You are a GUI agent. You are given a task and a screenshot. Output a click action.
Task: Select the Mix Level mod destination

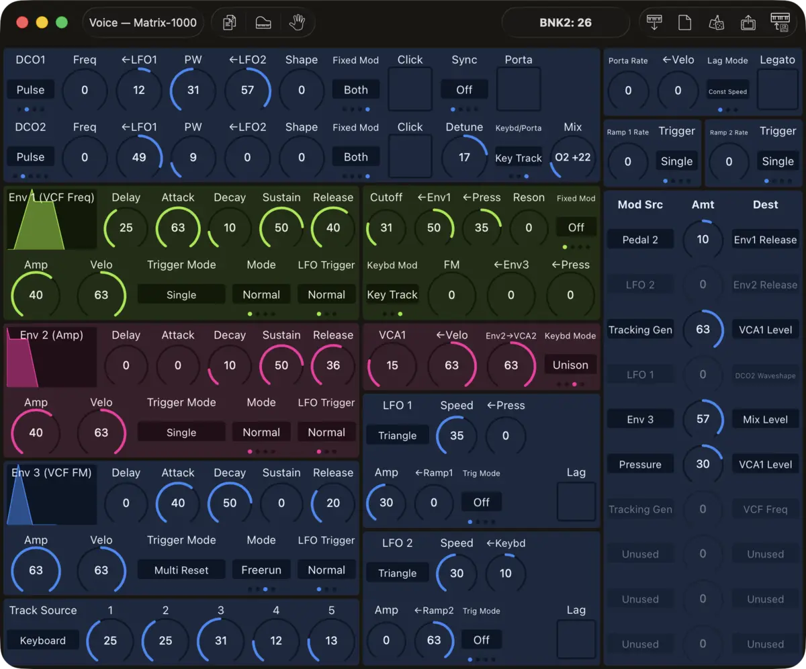point(765,419)
